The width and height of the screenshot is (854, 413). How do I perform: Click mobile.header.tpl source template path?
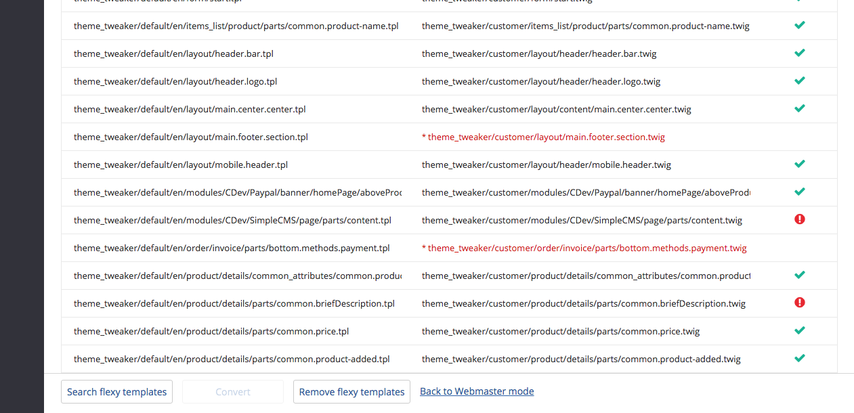click(181, 165)
